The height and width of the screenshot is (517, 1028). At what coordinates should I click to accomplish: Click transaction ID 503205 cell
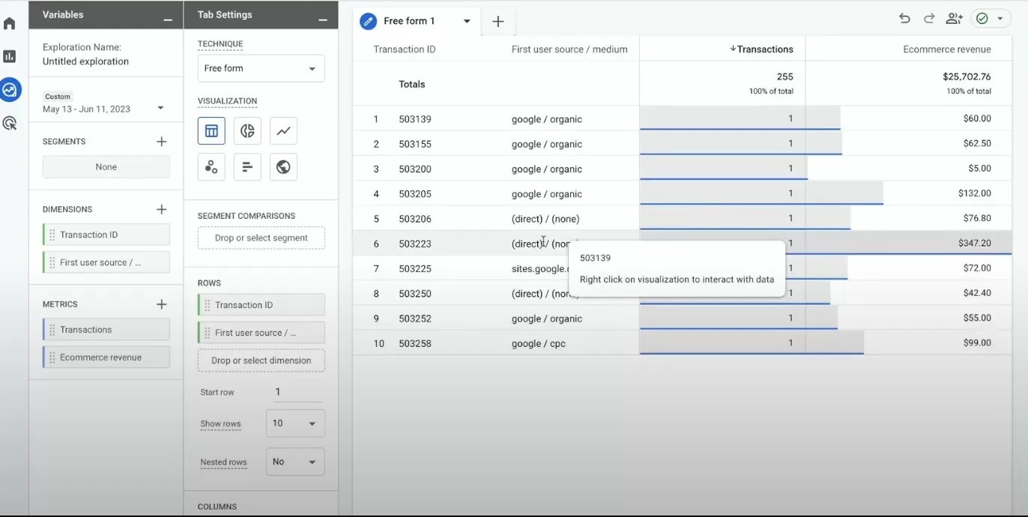click(415, 194)
